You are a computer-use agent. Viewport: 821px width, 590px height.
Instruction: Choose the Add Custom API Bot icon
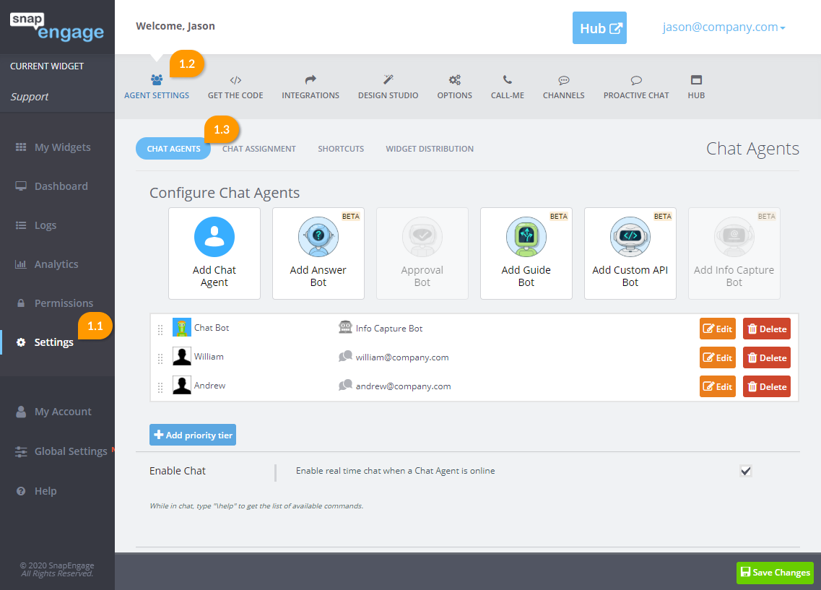pos(630,237)
